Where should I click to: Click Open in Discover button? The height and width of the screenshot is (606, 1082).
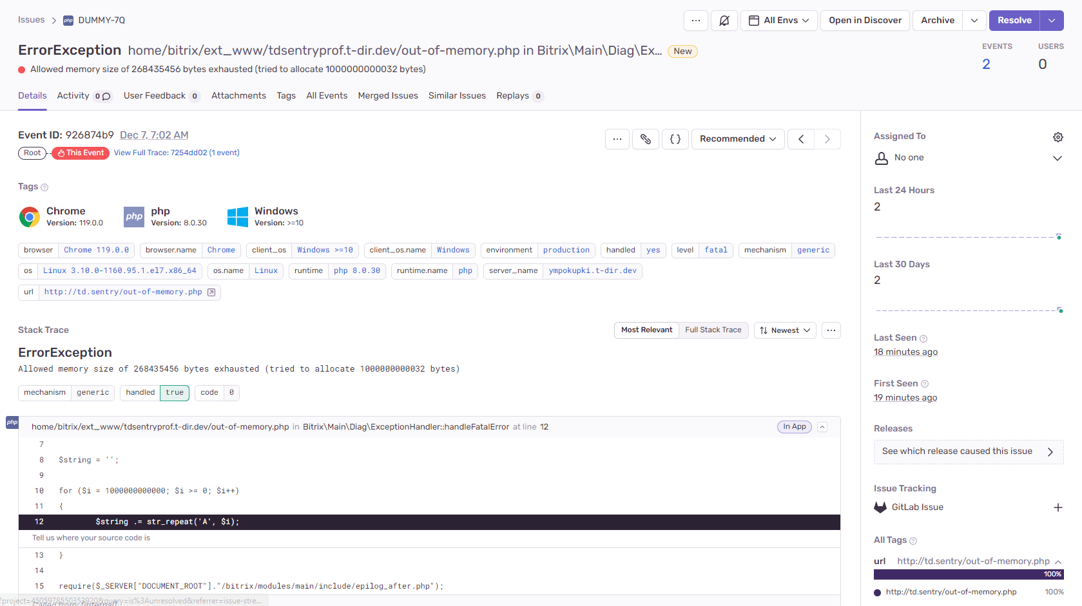(865, 21)
